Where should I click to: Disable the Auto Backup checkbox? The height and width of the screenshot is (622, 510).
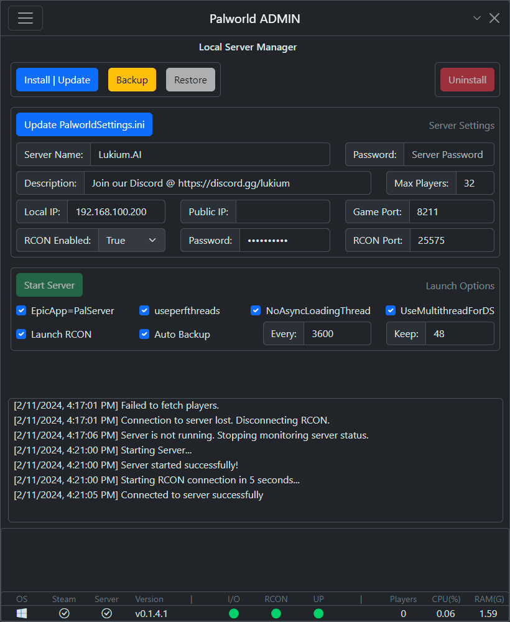tap(144, 334)
